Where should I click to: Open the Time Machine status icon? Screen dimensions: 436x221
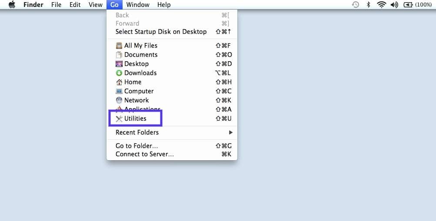(356, 5)
